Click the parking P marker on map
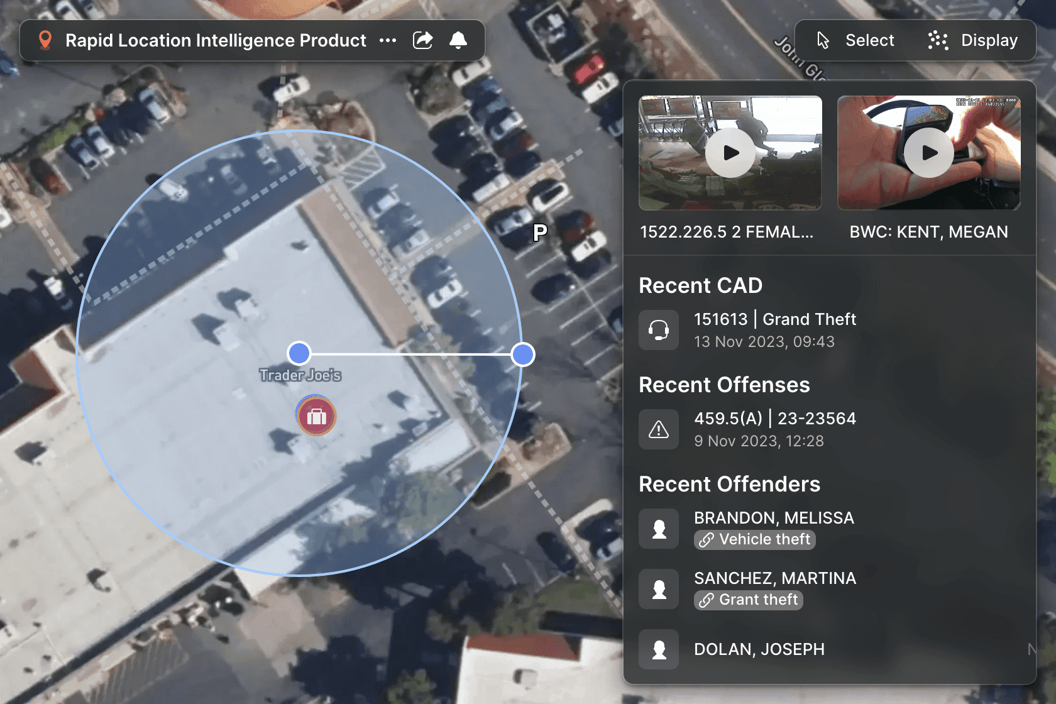1056x704 pixels. (540, 233)
